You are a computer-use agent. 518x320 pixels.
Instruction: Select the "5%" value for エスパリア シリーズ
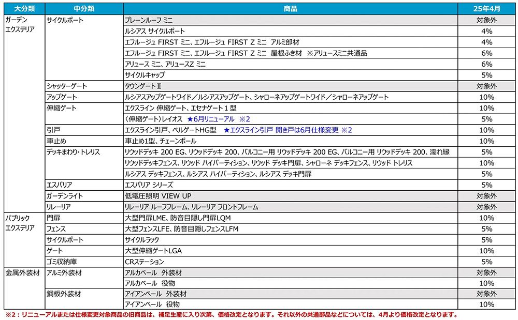(486, 185)
